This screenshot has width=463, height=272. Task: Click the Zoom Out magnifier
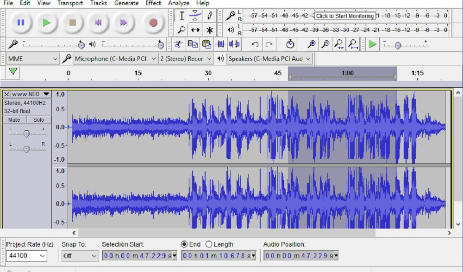point(325,44)
